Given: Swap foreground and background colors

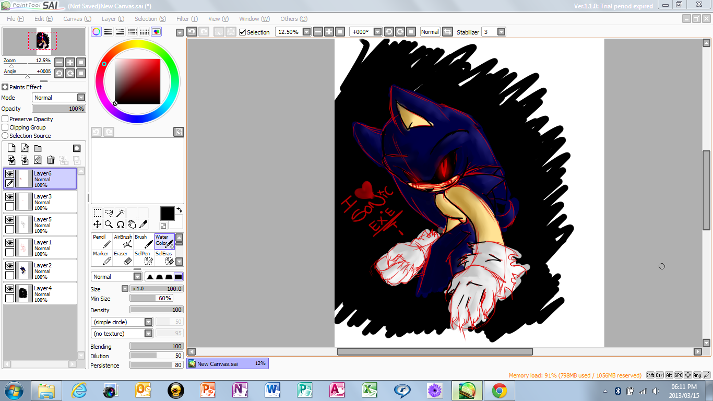Looking at the screenshot, I should click(x=179, y=210).
